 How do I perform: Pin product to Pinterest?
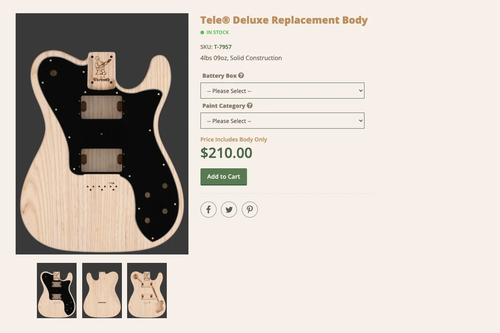click(x=250, y=210)
